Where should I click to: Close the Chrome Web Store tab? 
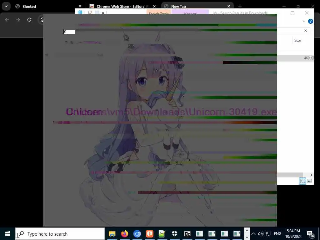[154, 6]
